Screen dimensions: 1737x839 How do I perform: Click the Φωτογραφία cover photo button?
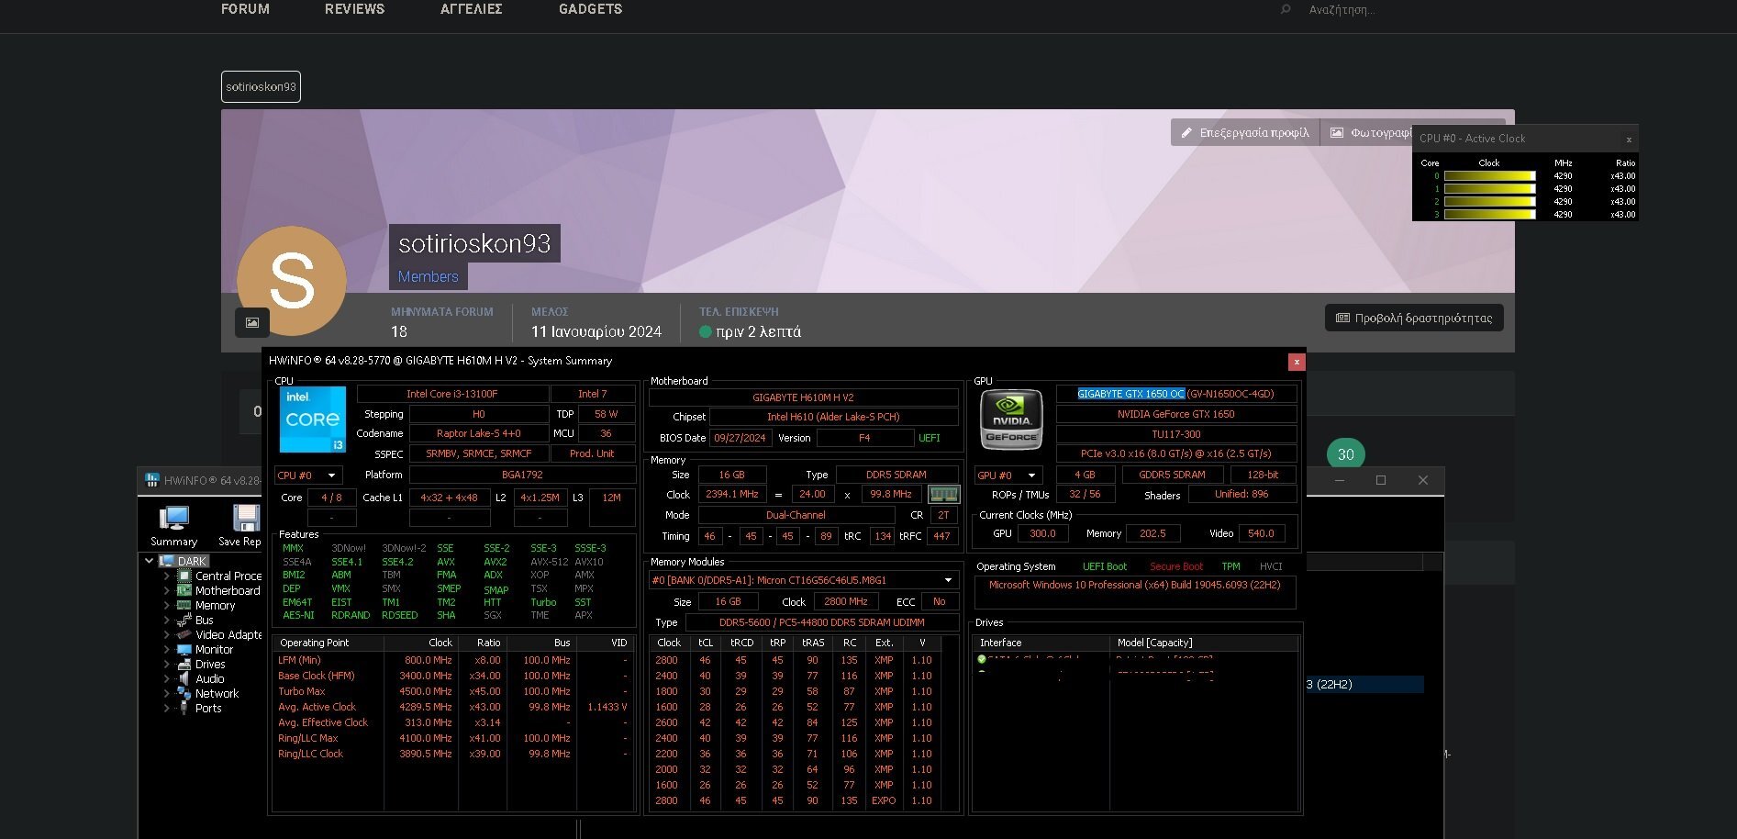point(1366,132)
